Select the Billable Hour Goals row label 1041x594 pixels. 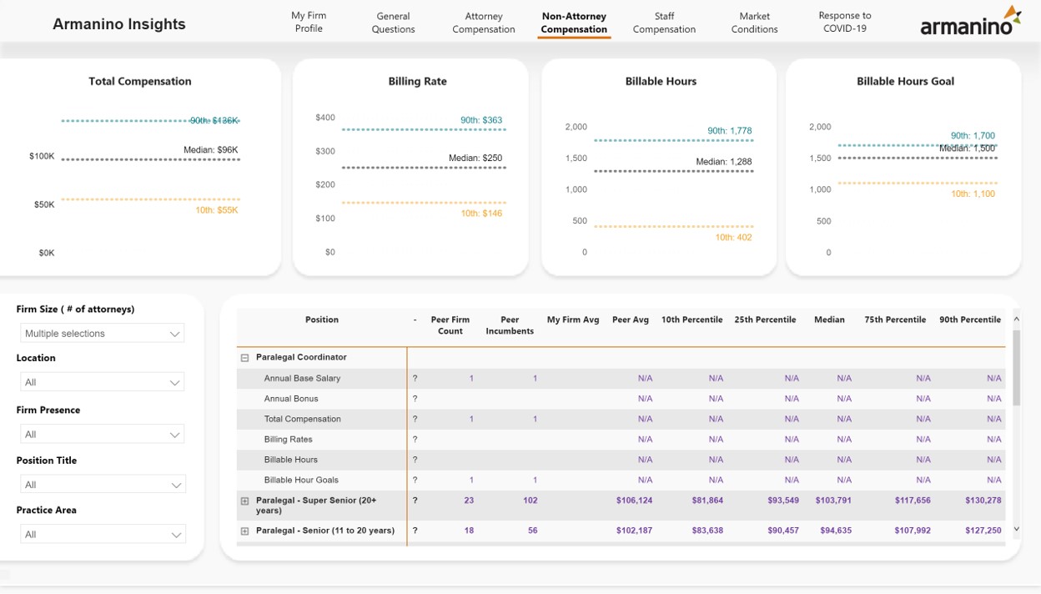(x=301, y=480)
